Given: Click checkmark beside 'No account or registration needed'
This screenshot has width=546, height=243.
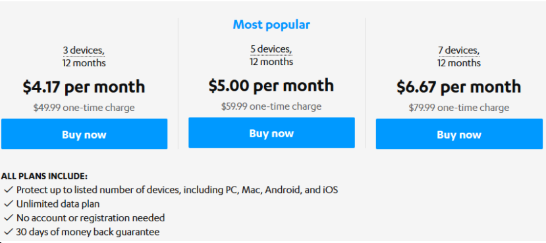Looking at the screenshot, I should (9, 218).
